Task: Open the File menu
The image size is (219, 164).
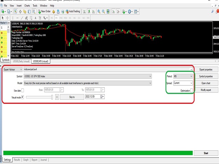Action: coord(5,5)
